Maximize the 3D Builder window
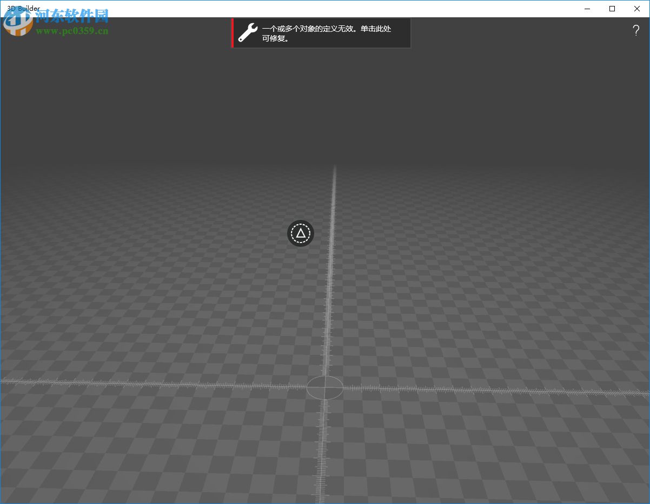Viewport: 650px width, 504px height. pos(612,8)
